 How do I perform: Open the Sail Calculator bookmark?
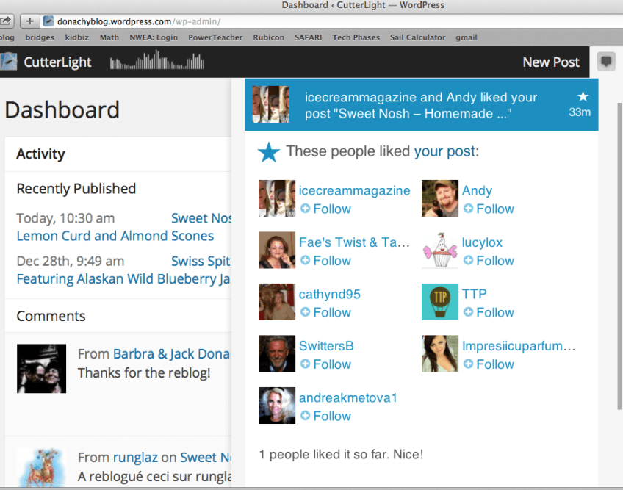[x=417, y=37]
